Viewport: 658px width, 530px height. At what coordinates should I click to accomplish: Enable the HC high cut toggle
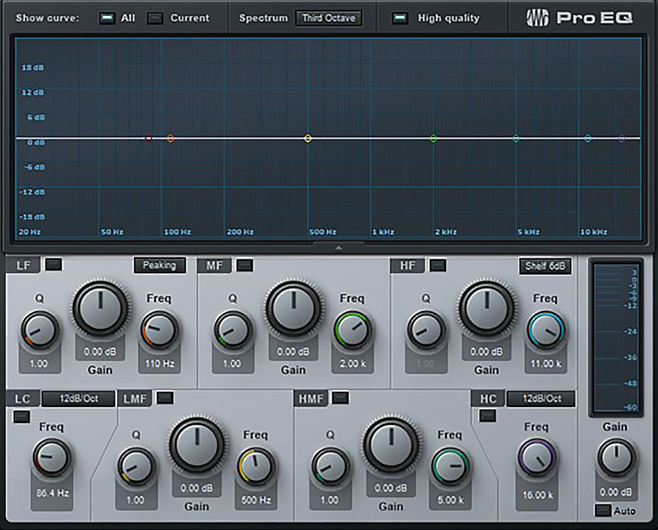coord(487,416)
